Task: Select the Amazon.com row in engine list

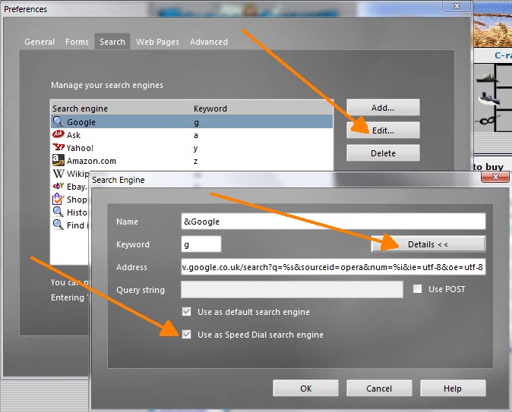Action: pos(192,161)
